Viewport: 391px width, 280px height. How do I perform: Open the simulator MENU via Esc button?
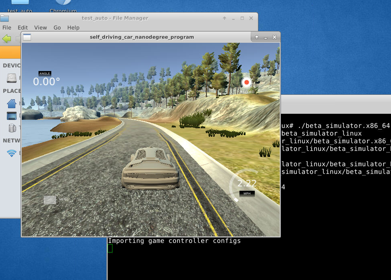(50, 200)
